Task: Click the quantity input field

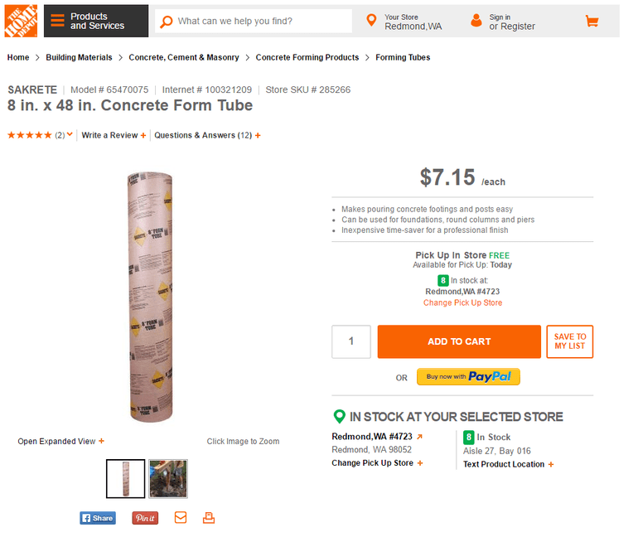Action: 351,341
